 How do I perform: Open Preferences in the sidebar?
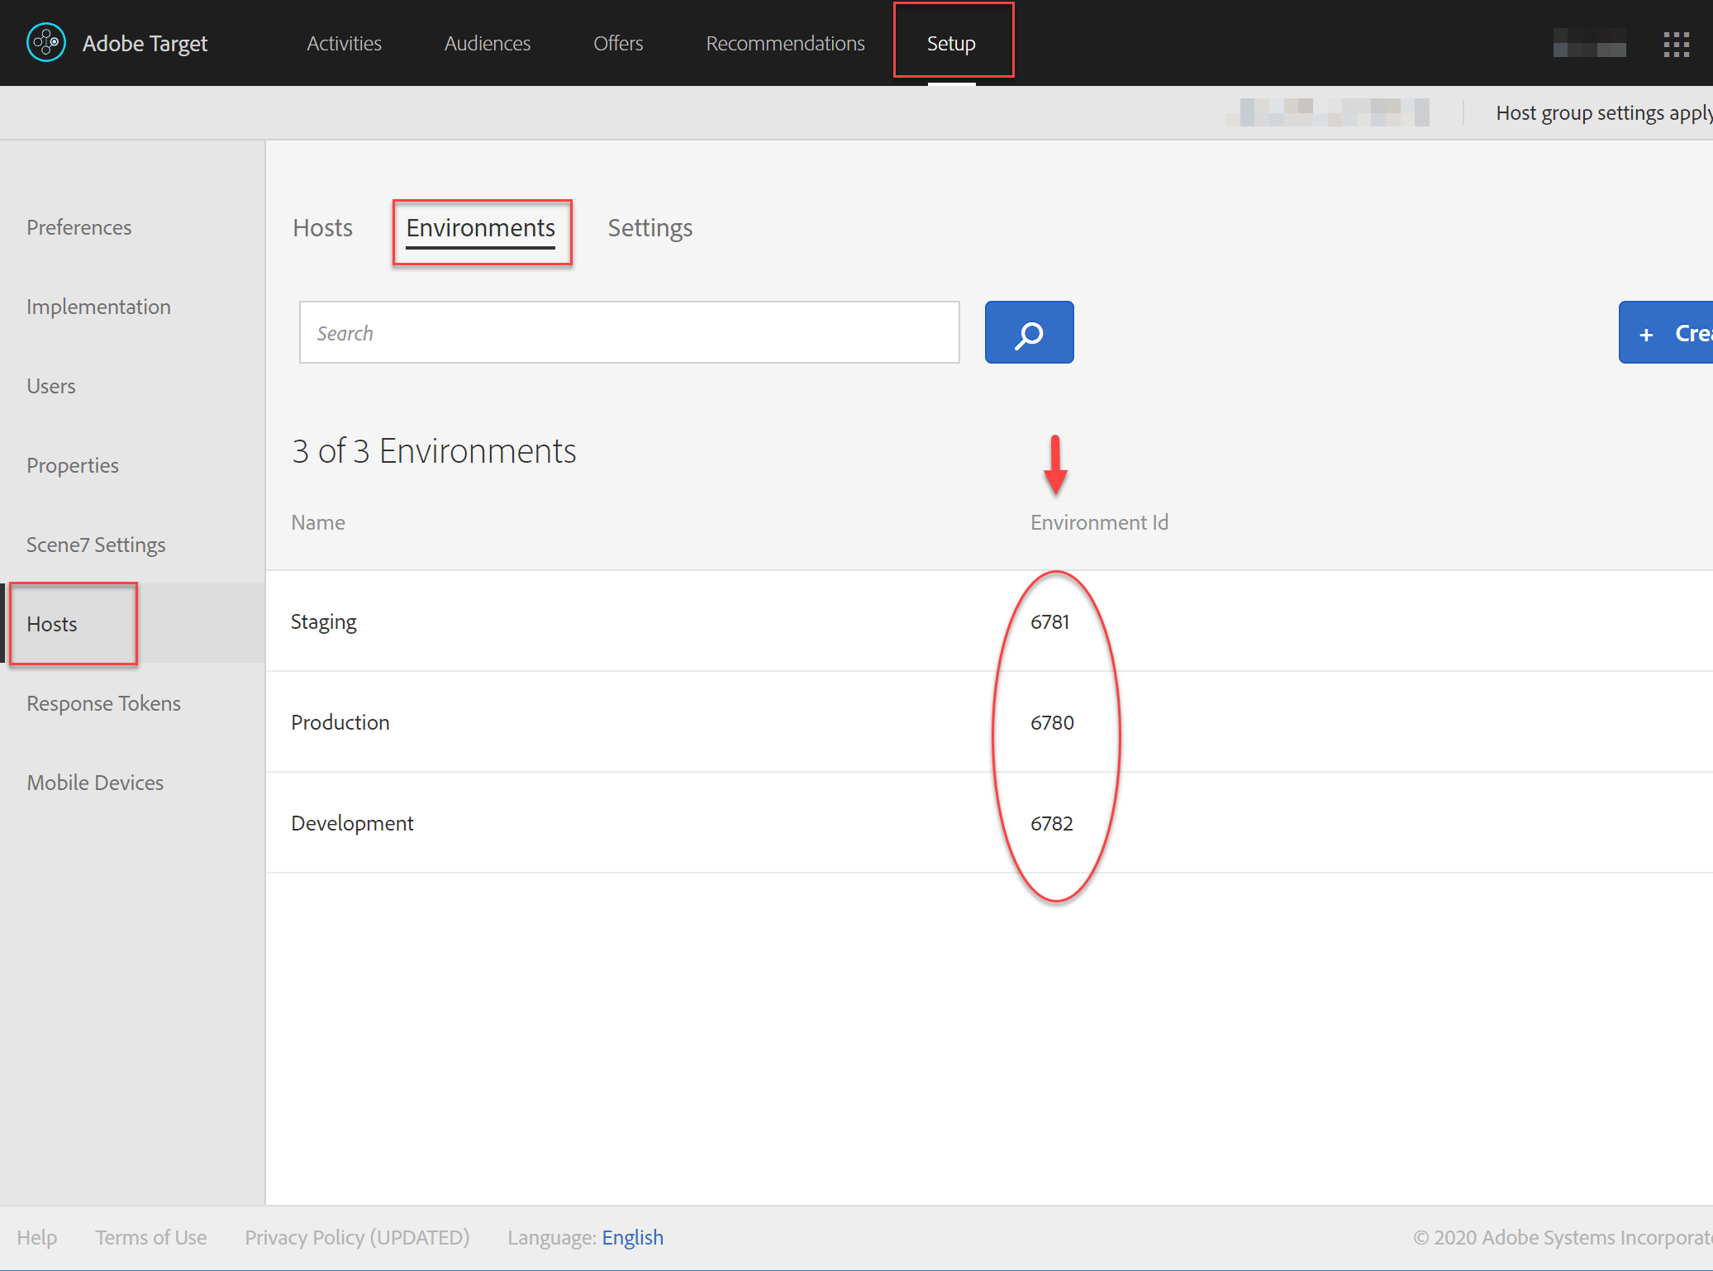click(x=79, y=227)
